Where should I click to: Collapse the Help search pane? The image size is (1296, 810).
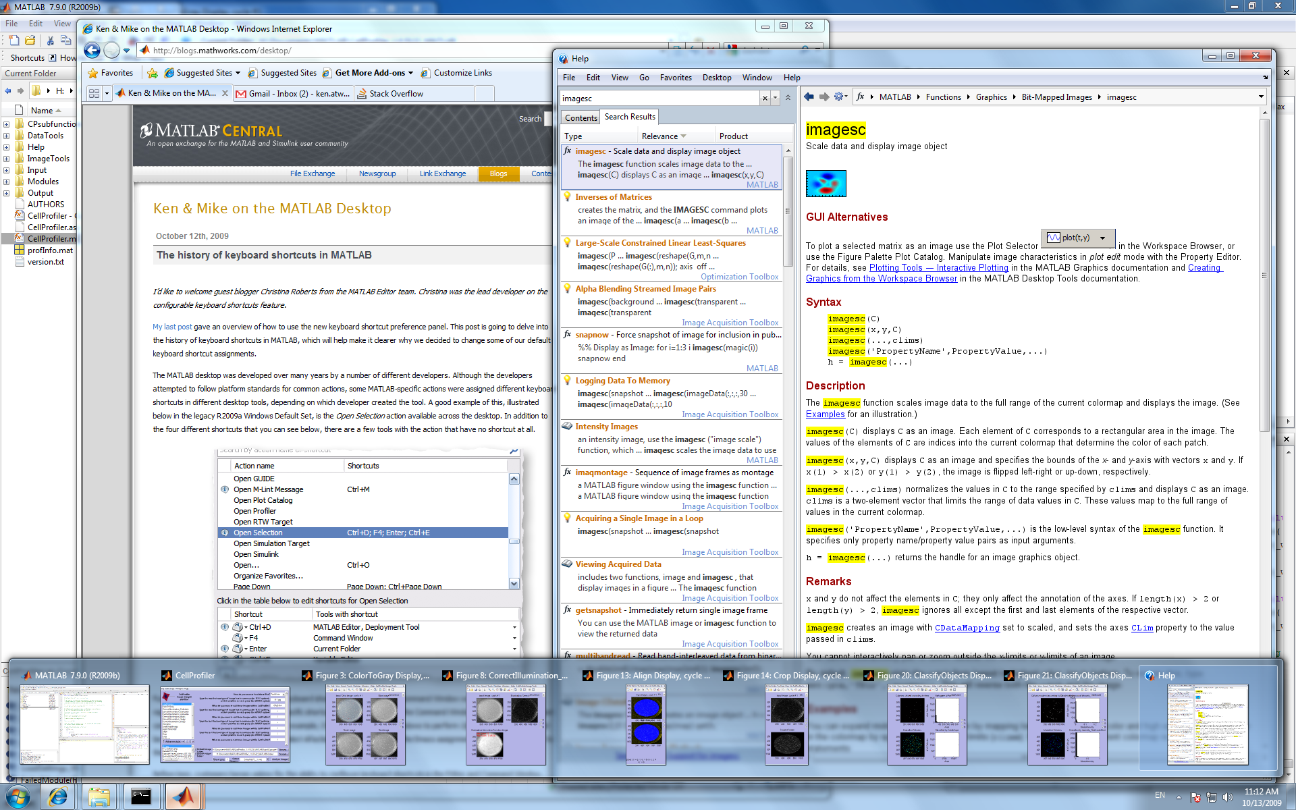coord(788,98)
